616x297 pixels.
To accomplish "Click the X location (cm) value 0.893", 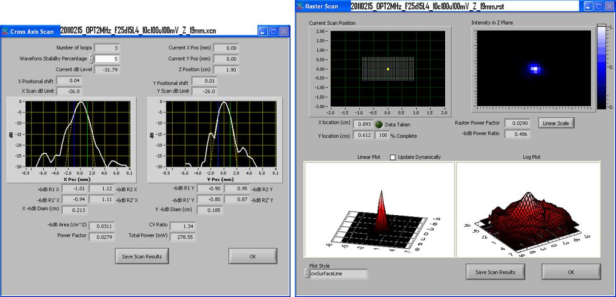I will (364, 124).
